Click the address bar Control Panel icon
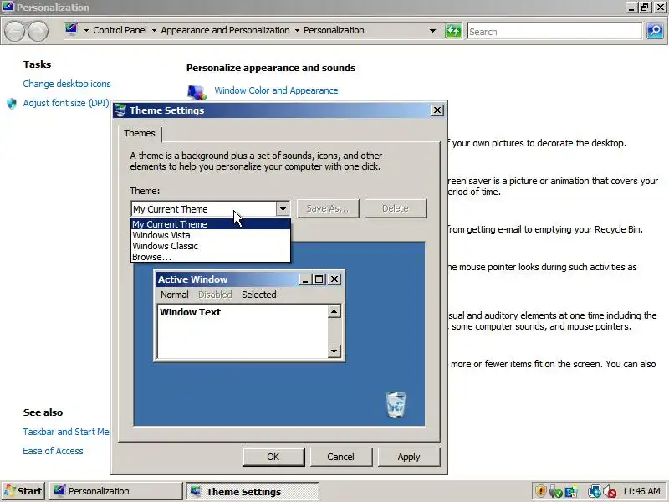 72,29
